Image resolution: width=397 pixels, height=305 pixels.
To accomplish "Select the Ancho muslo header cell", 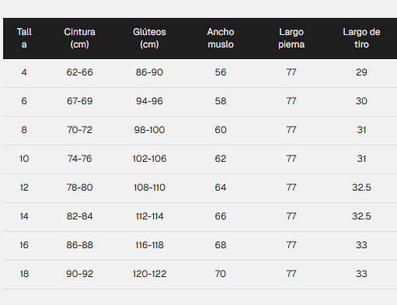I will coord(221,38).
